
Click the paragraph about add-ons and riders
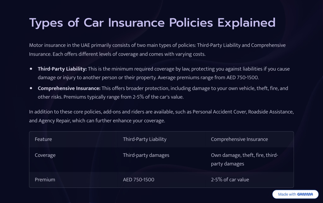pyautogui.click(x=161, y=116)
